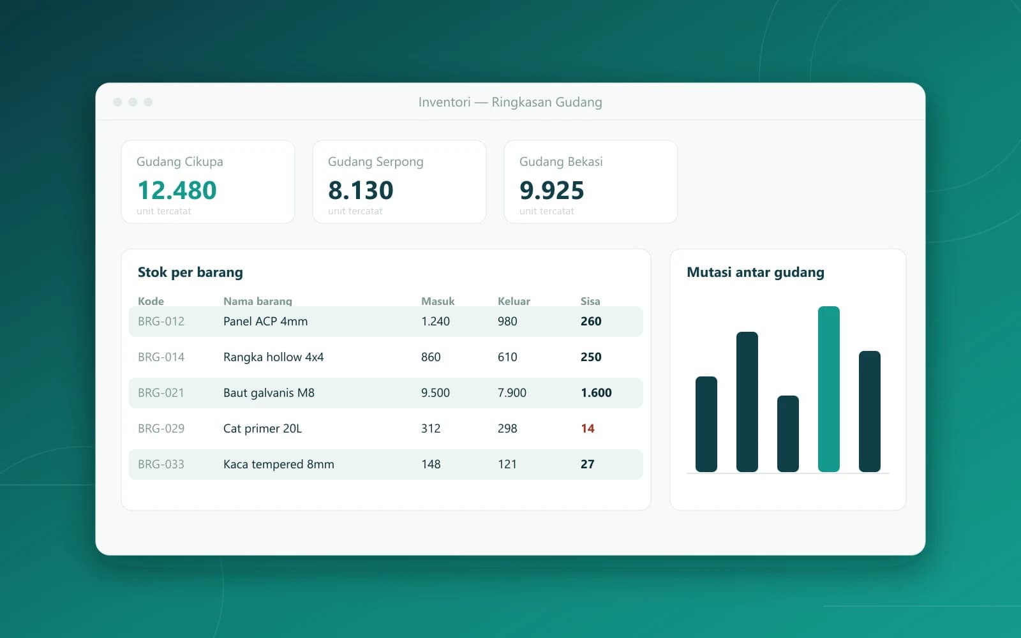This screenshot has height=638, width=1021.
Task: Select item code BRG-021
Action: pos(161,393)
